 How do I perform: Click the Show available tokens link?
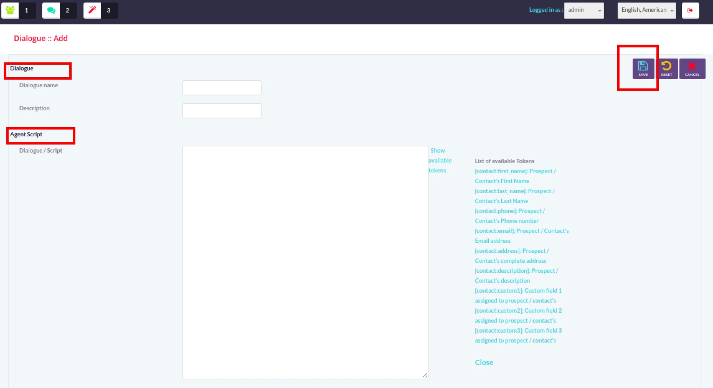tap(439, 161)
